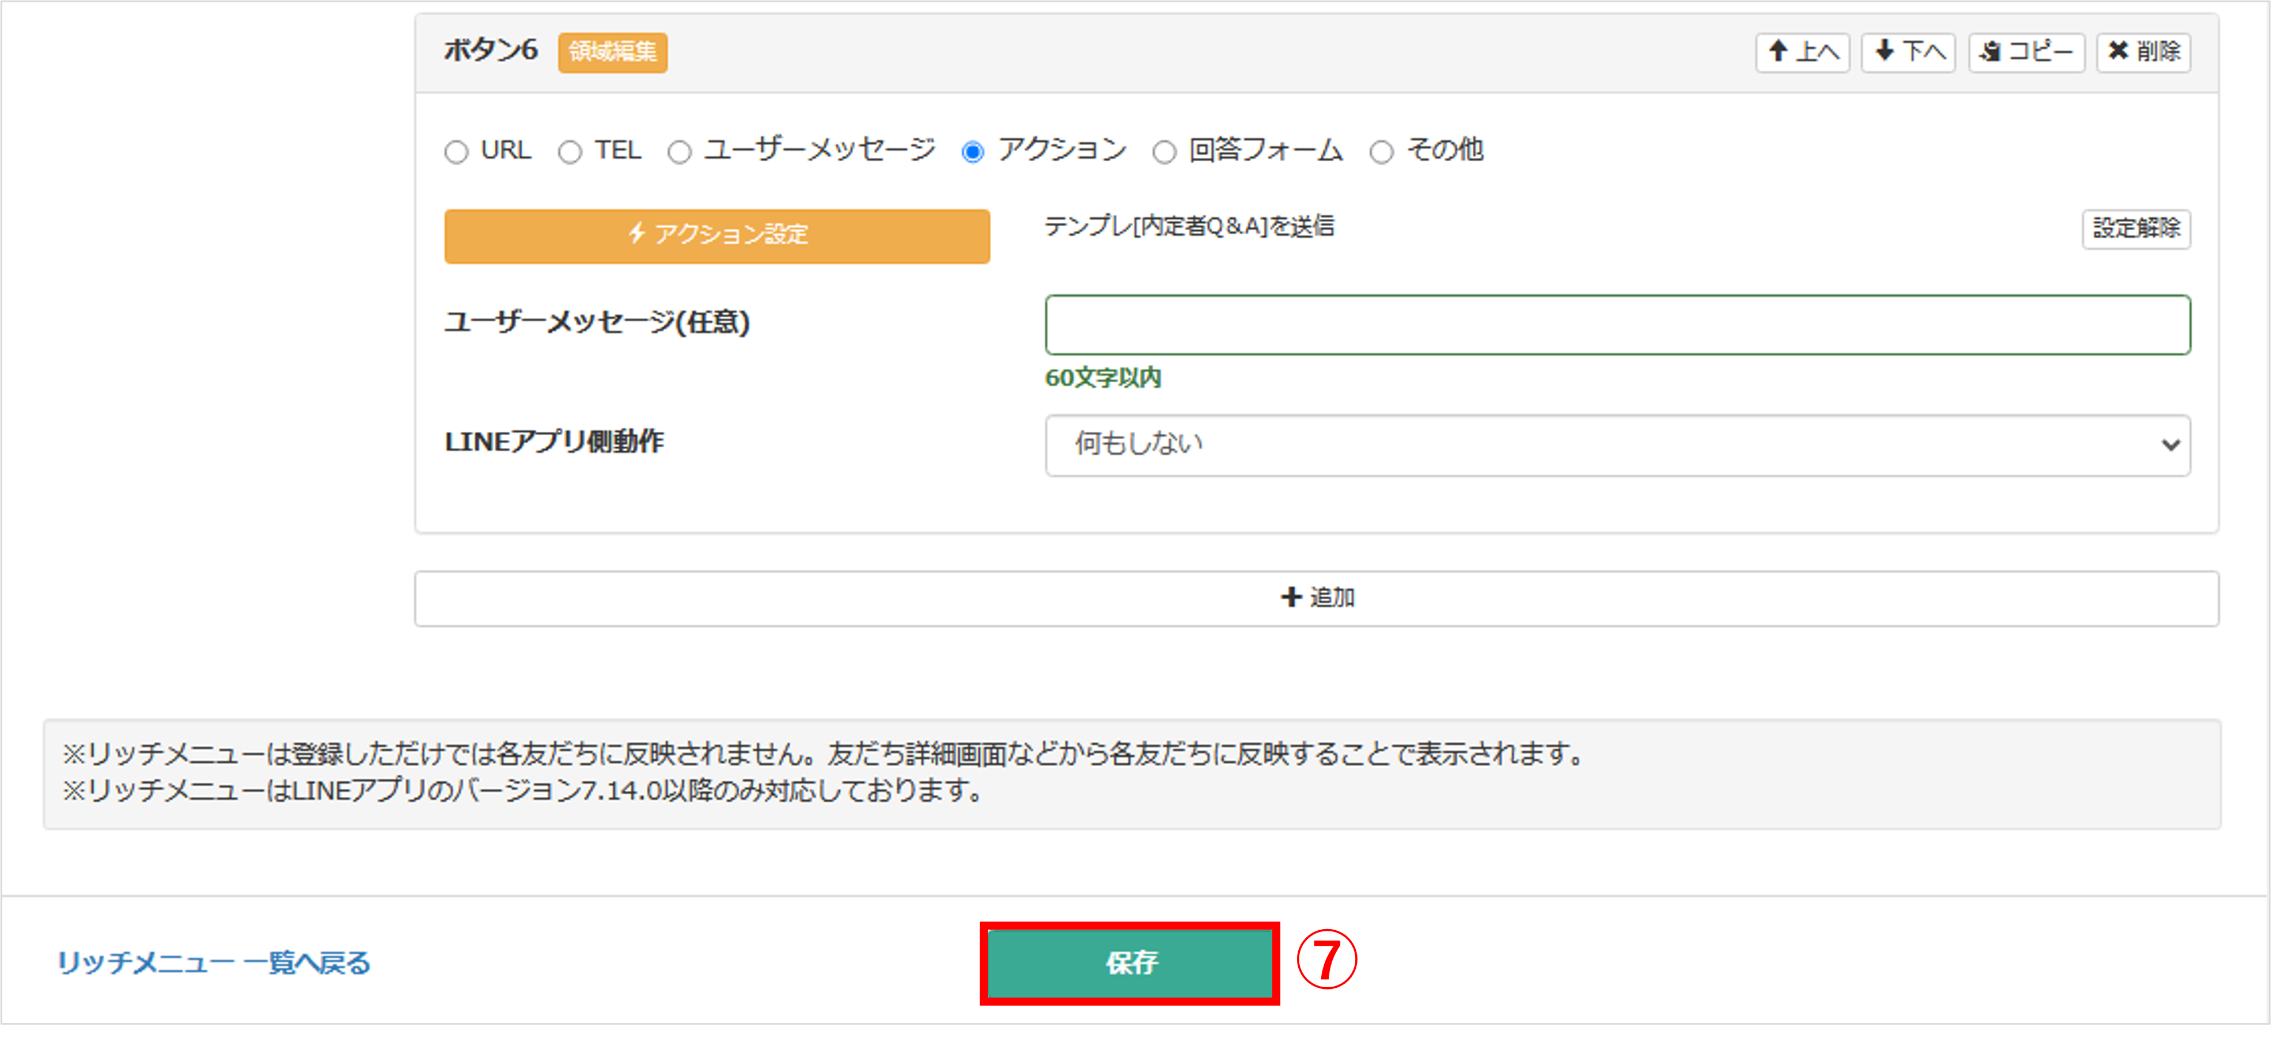Choose the ユーザーメッセージ radio option
The height and width of the screenshot is (1039, 2271).
coord(679,151)
